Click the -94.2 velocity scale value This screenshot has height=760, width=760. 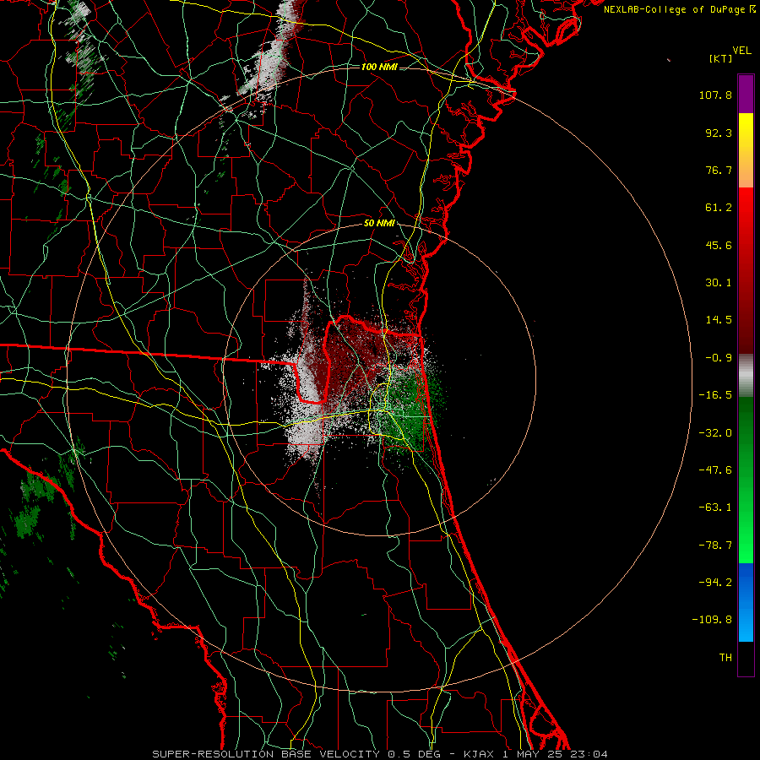pos(715,582)
